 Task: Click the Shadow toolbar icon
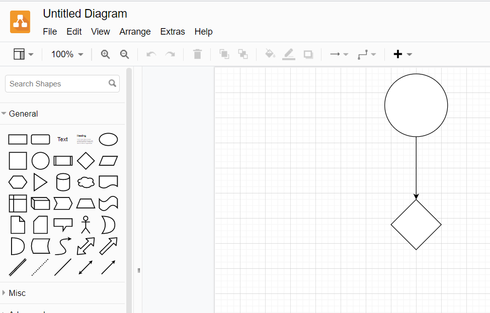point(307,54)
